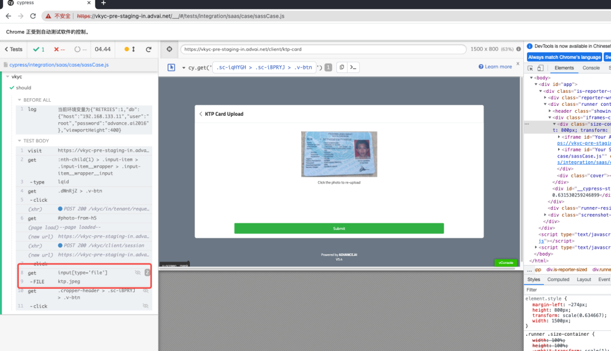Close the selector playground bar
Image resolution: width=611 pixels, height=351 pixels.
(518, 63)
